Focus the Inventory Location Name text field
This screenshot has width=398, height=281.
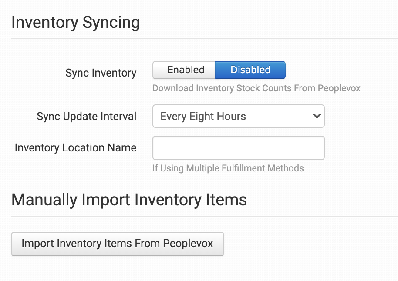tap(238, 148)
